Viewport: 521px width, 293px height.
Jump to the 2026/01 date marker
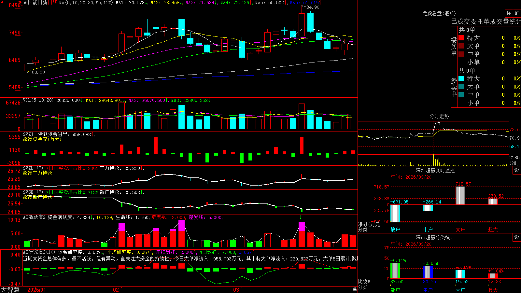(x=37, y=290)
